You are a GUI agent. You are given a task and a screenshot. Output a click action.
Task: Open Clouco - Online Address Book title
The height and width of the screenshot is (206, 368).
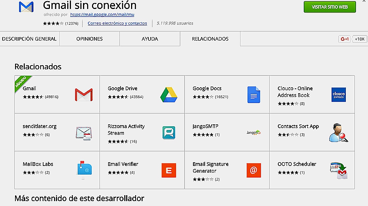(295, 92)
